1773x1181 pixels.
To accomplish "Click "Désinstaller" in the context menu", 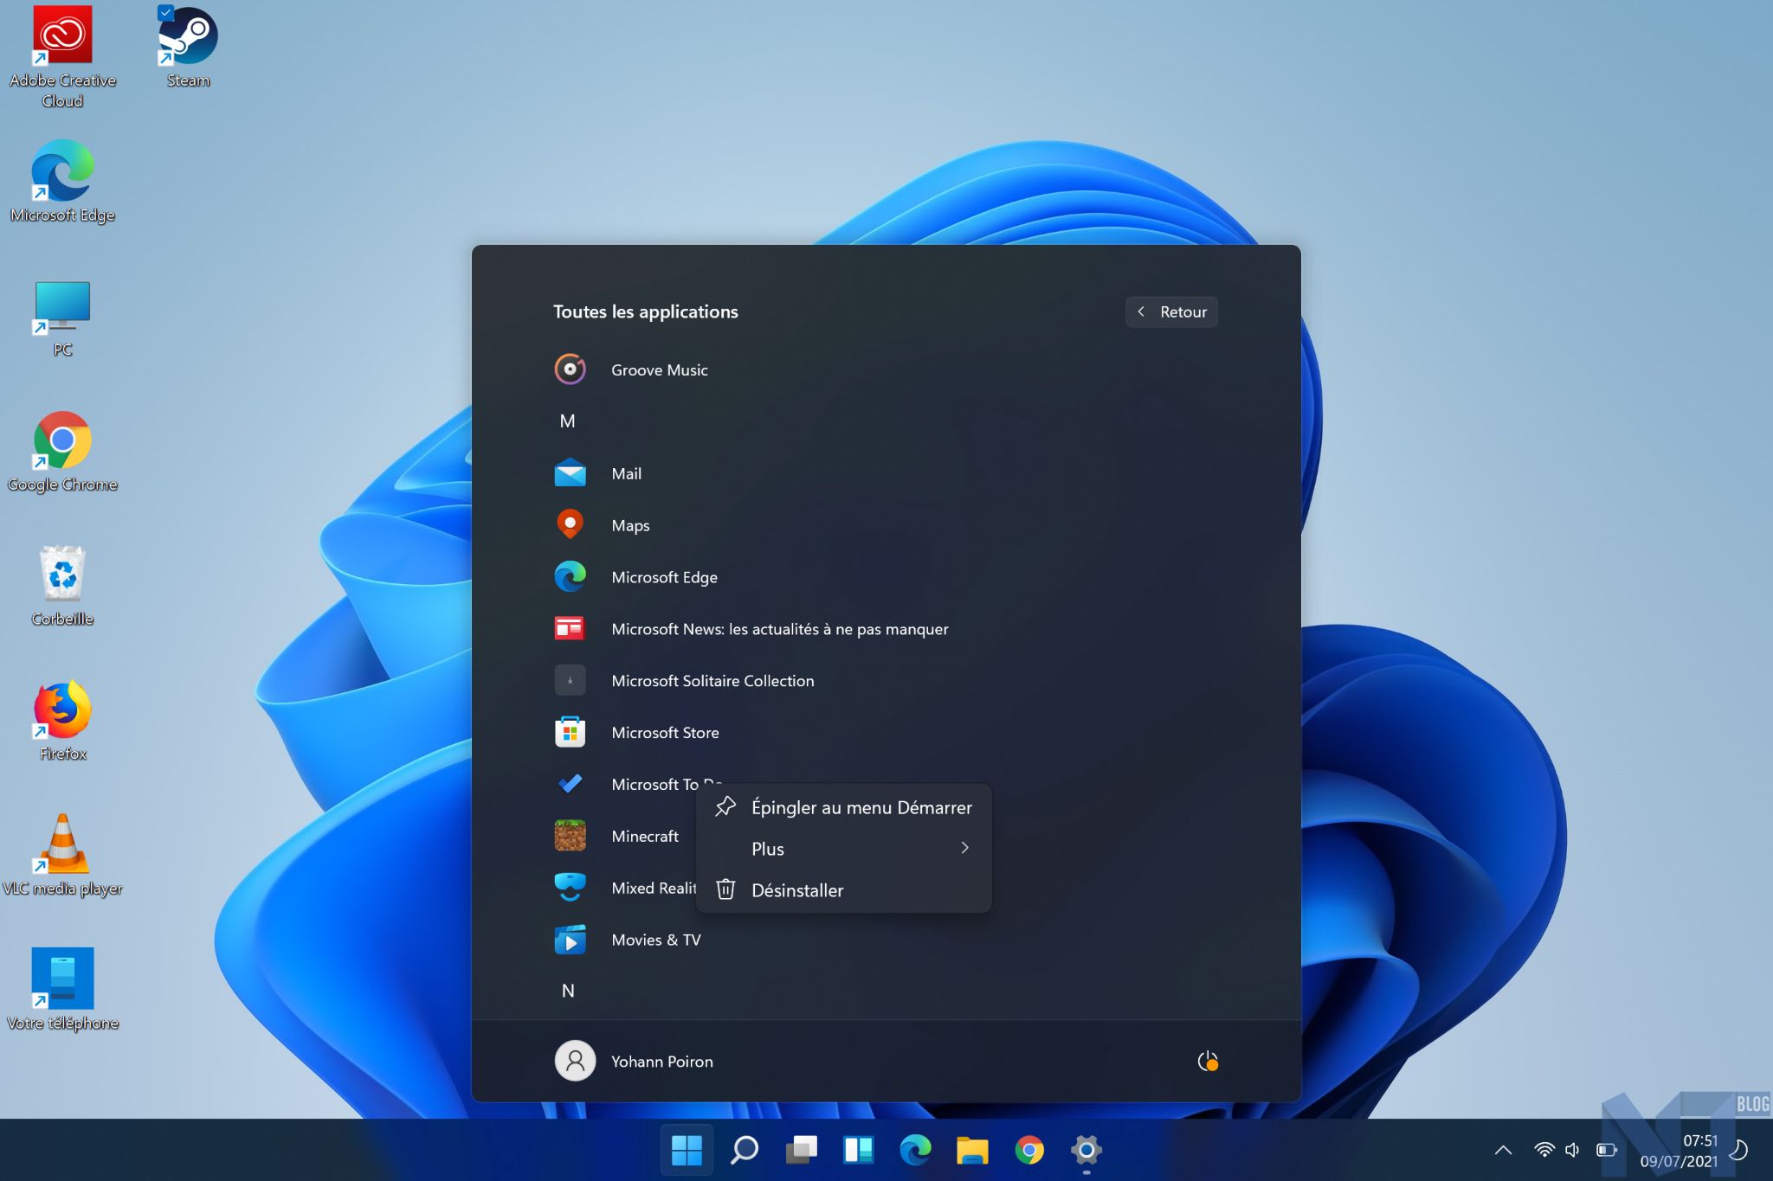I will [796, 890].
